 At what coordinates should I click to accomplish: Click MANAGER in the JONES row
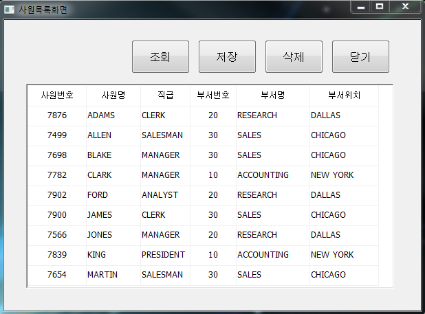pyautogui.click(x=165, y=235)
